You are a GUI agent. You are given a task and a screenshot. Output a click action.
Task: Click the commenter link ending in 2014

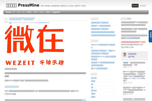click(x=97, y=57)
